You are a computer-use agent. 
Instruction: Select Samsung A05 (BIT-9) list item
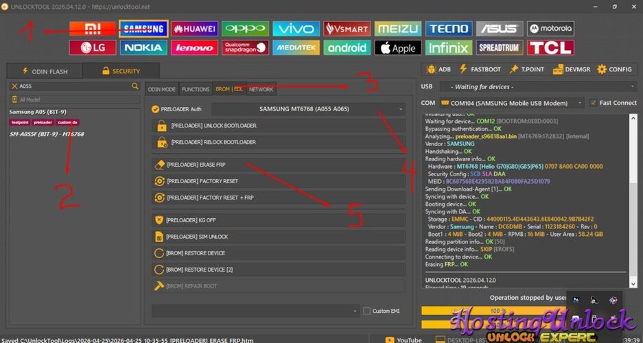pyautogui.click(x=37, y=112)
